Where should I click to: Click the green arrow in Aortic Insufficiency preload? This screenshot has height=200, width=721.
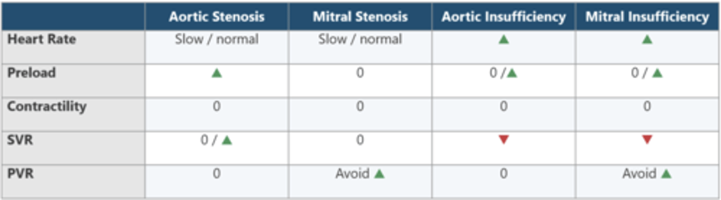pos(512,73)
